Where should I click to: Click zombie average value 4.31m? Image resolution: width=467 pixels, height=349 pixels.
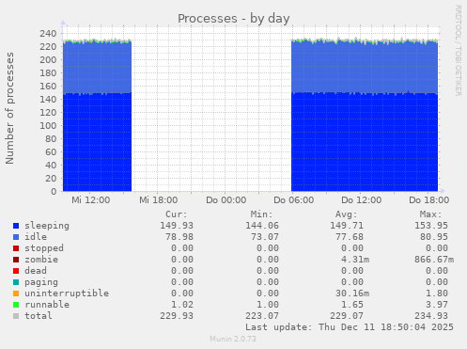355,260
